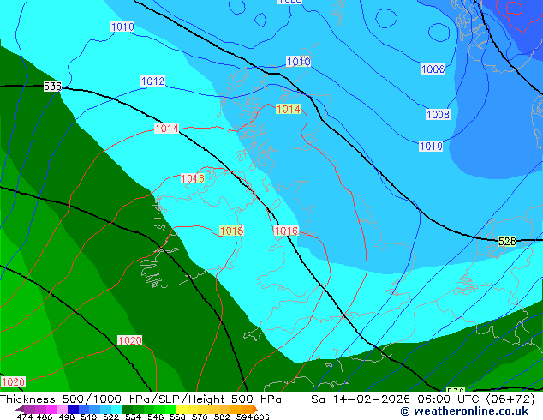Click the 1020 label beside the 1020 hPa loop

tap(130, 340)
